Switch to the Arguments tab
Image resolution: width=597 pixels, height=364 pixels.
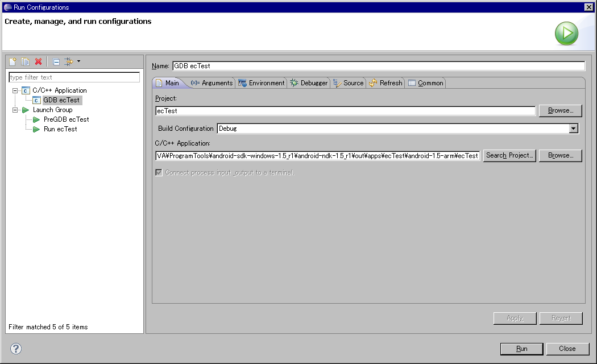click(212, 83)
